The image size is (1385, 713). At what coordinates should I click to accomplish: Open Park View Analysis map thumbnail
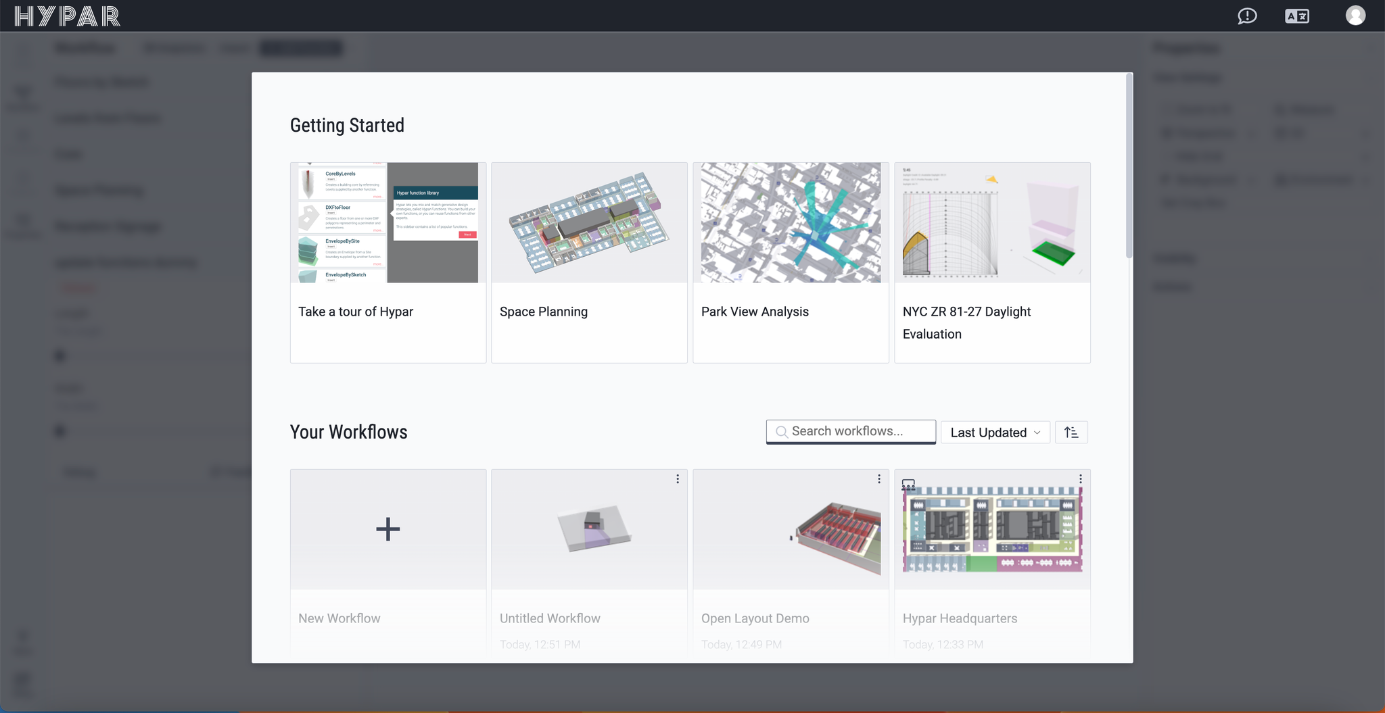(x=791, y=222)
